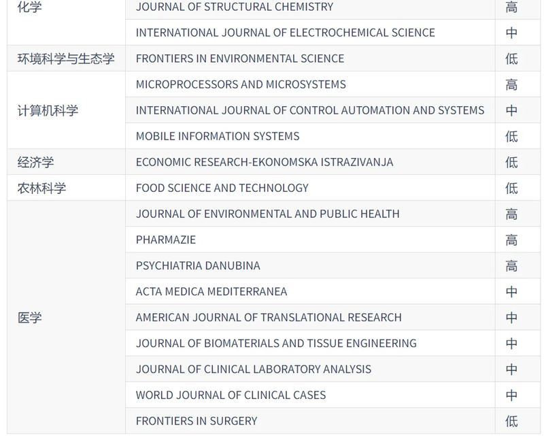Click ECONOMIC RESEARCH-EKONOMSKA ISTRAZIVANJA journal name
The image size is (544, 437).
(265, 162)
